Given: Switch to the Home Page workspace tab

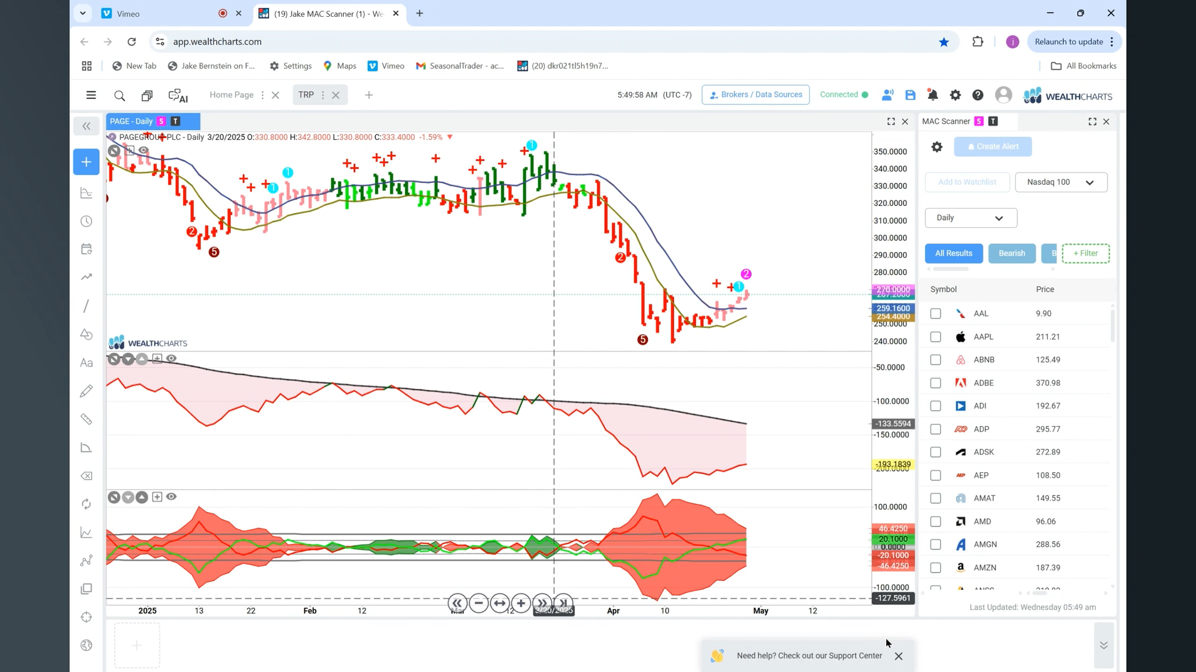Looking at the screenshot, I should point(232,95).
